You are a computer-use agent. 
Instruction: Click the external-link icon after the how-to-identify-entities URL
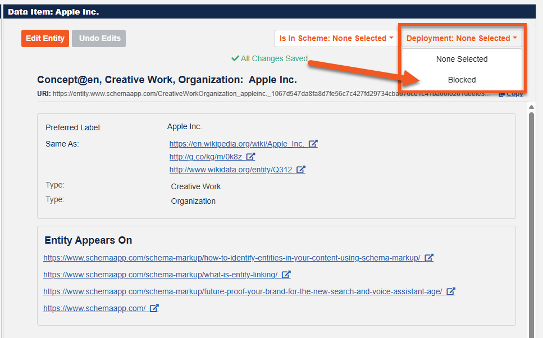click(429, 258)
